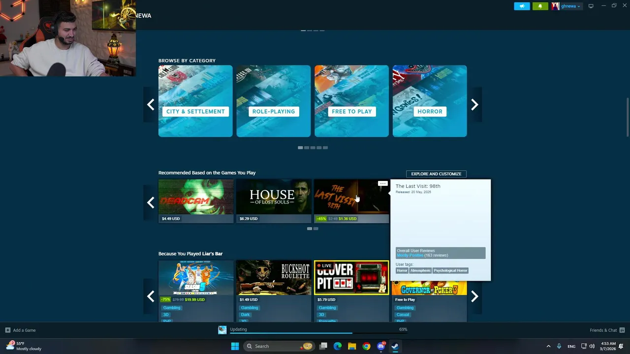The image size is (630, 354).
Task: Click Explore and Customize button
Action: pyautogui.click(x=436, y=174)
